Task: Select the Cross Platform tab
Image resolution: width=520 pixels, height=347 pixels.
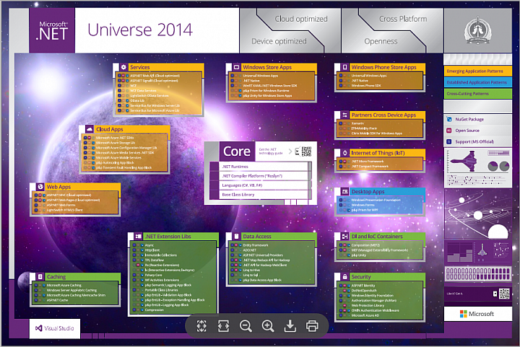Action: coord(403,19)
